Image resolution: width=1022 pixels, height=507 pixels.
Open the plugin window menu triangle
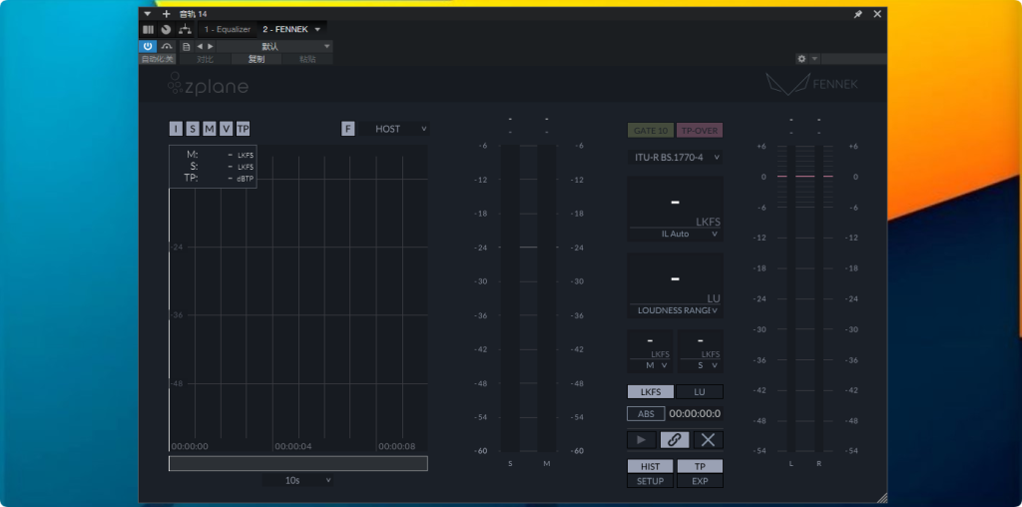pyautogui.click(x=148, y=14)
